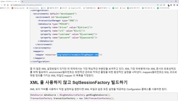The image size is (179, 101).
Task: Open the Daum bookmark
Action: (123, 8)
